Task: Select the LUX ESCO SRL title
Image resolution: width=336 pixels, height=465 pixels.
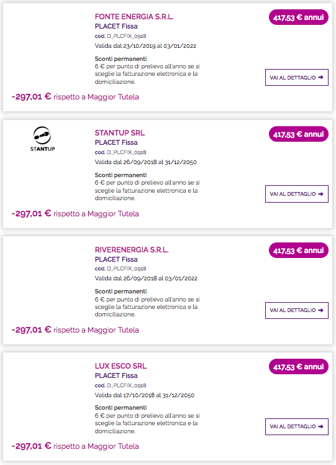Action: (x=120, y=366)
